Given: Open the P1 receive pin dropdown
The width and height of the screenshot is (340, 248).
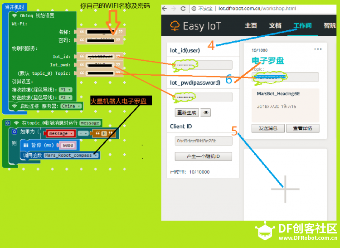Looking at the screenshot, I should click(65, 90).
